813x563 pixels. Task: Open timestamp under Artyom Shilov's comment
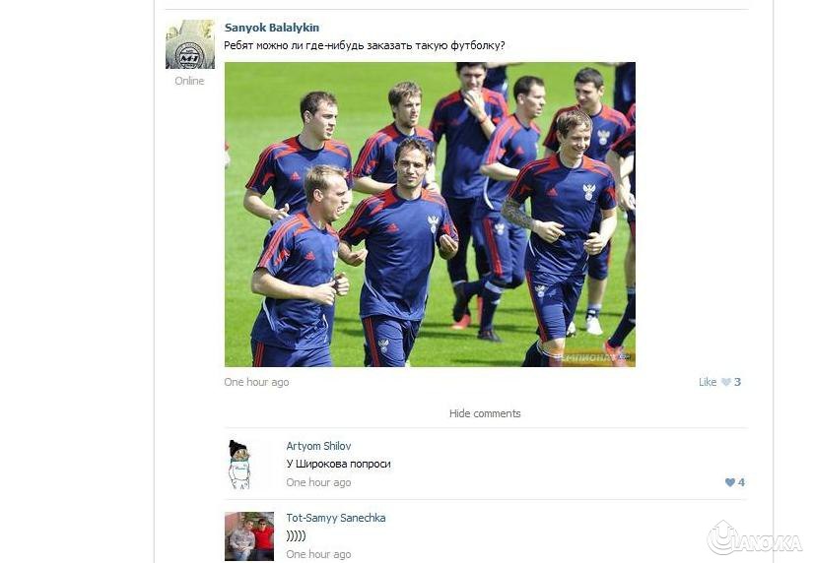[318, 482]
